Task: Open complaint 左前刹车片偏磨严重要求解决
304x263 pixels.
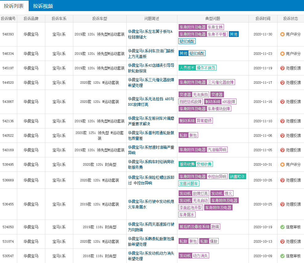Action: (151, 121)
